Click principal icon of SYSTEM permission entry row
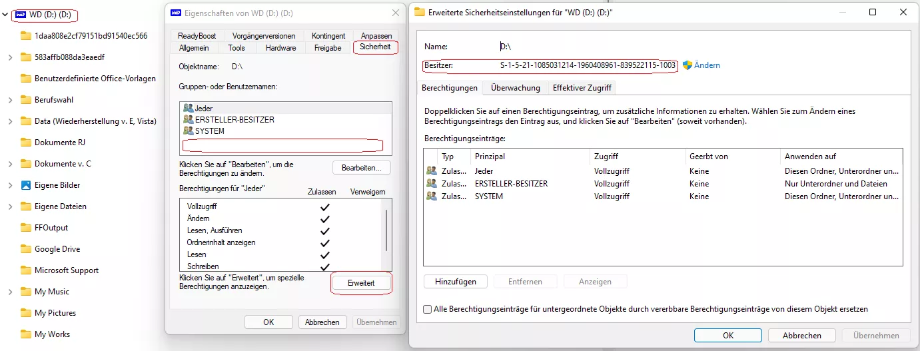Image resolution: width=920 pixels, height=351 pixels. pyautogui.click(x=432, y=196)
